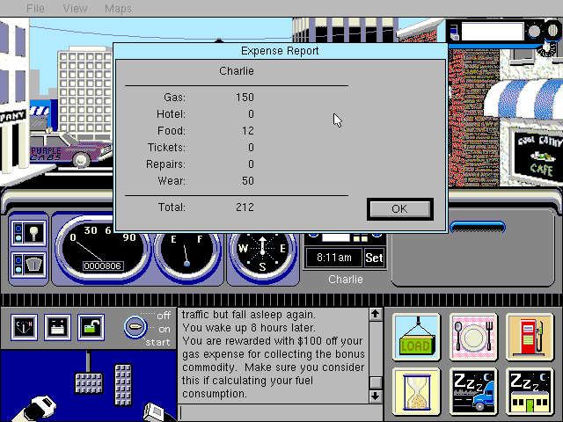This screenshot has height=422, width=563.
Task: Click 'You wake up 8 hours later.' message
Action: coord(248,328)
